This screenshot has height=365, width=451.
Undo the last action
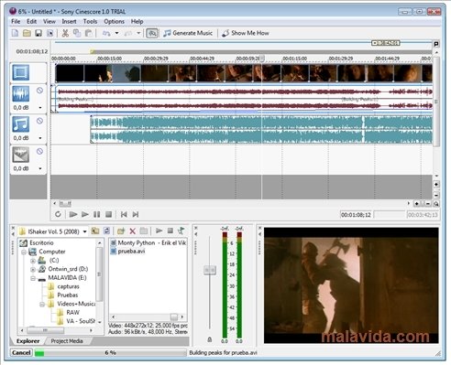pos(106,33)
